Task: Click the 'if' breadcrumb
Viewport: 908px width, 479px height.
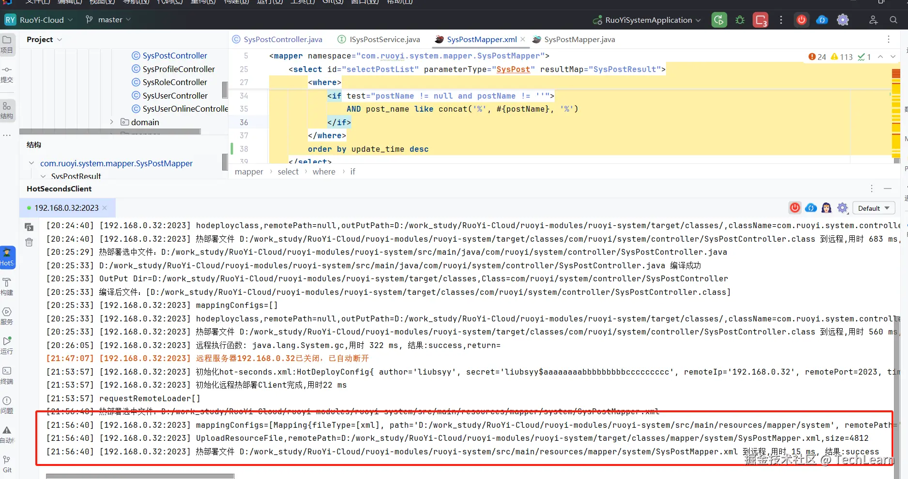Action: pos(353,172)
